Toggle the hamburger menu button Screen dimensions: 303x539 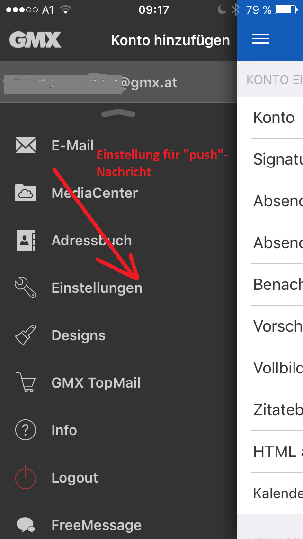click(260, 39)
